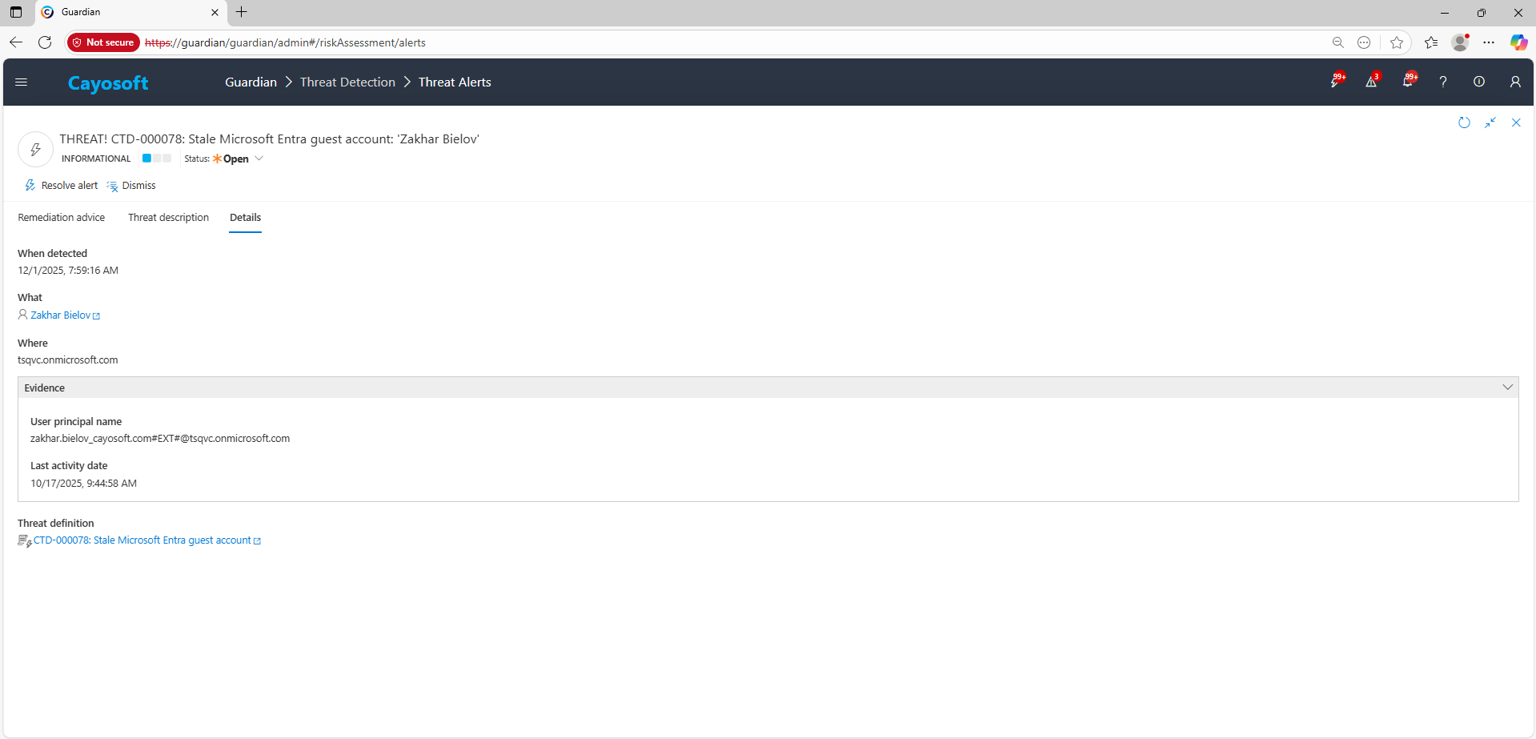The height and width of the screenshot is (739, 1536).
Task: Collapse the alert panel with the shrink arrows
Action: (x=1490, y=122)
